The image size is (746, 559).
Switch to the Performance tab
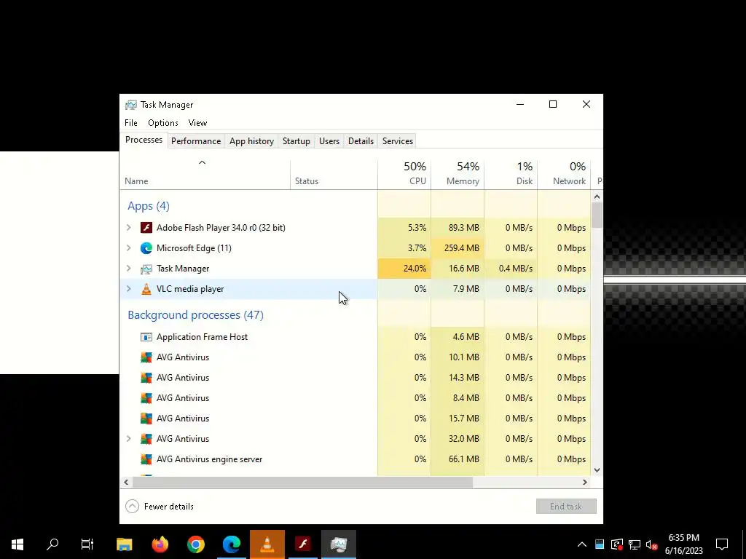196,141
